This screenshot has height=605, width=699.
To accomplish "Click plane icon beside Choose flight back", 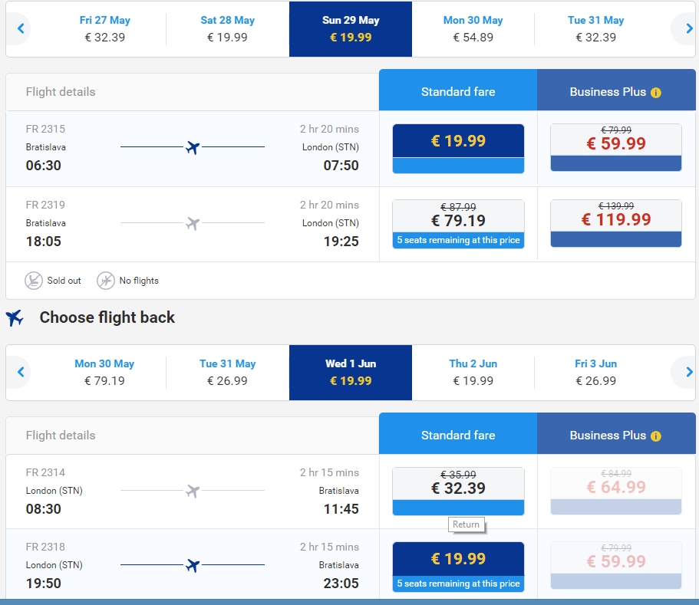I will tap(15, 317).
